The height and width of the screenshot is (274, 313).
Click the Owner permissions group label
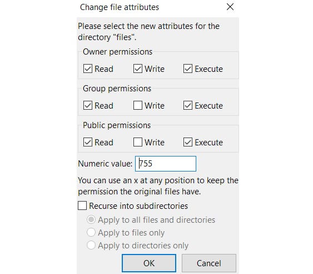click(117, 52)
